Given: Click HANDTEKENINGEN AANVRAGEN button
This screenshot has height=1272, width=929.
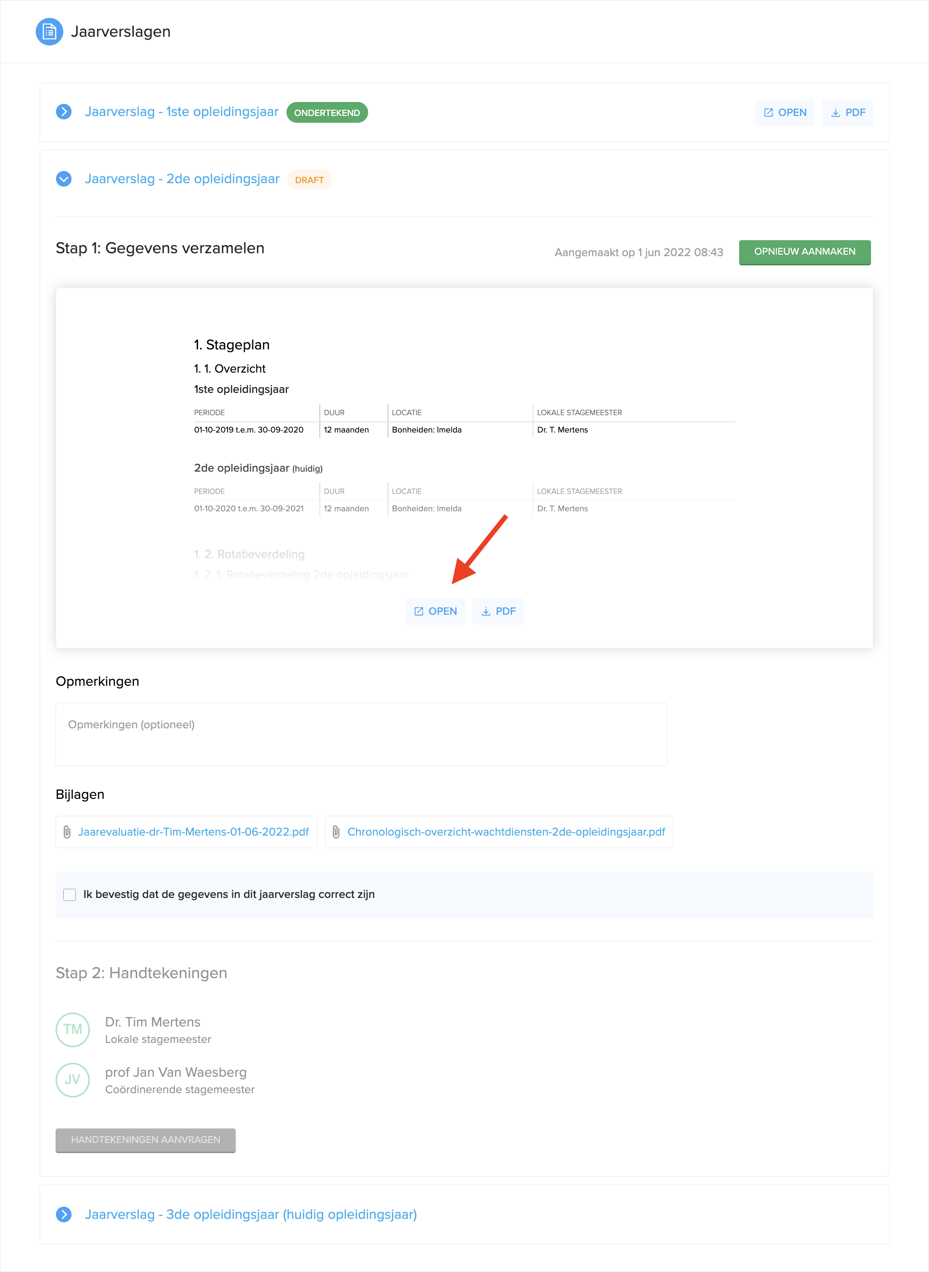Looking at the screenshot, I should pos(145,1141).
